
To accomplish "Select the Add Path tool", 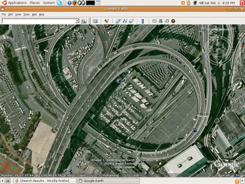I will 125,21.
